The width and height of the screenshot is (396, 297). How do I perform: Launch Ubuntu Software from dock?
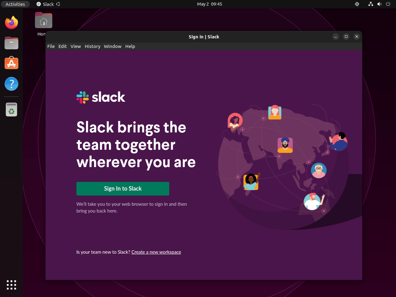[11, 63]
